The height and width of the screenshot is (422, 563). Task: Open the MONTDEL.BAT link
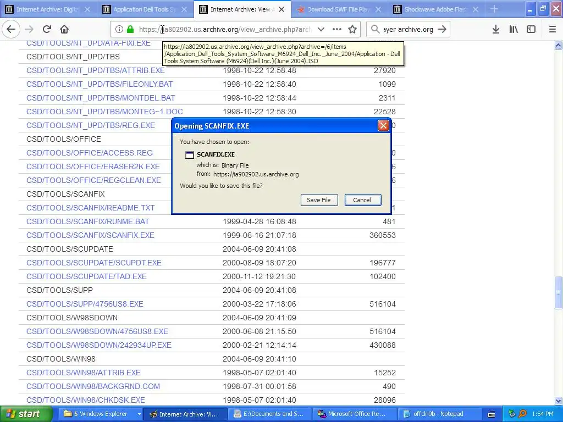(101, 98)
